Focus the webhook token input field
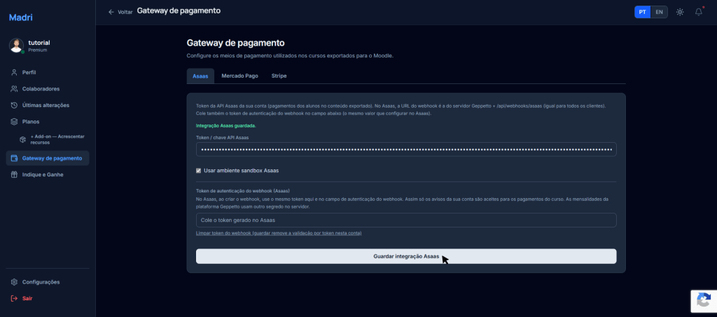This screenshot has height=317, width=717. pos(406,220)
